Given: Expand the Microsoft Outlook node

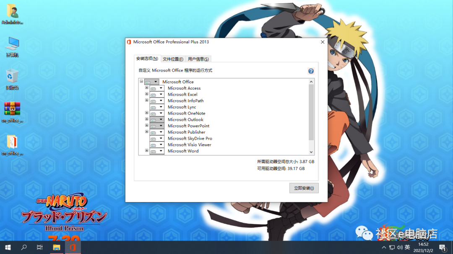Looking at the screenshot, I should coord(147,119).
